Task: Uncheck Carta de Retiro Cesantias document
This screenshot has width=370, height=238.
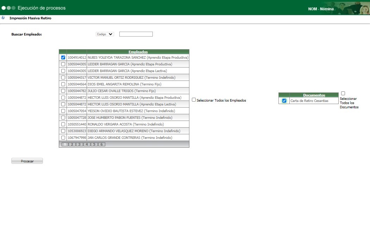Action: tap(284, 101)
